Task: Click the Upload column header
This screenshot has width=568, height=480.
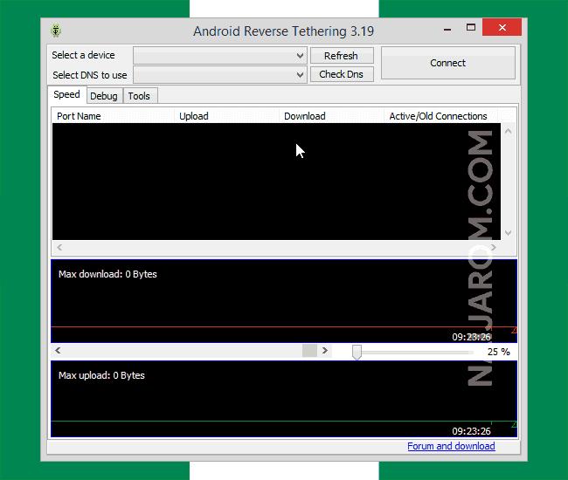Action: coord(227,116)
